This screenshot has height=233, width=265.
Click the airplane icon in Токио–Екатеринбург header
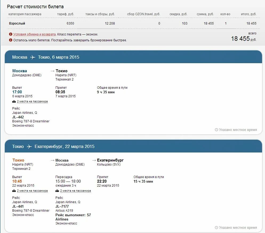pyautogui.click(x=29, y=146)
